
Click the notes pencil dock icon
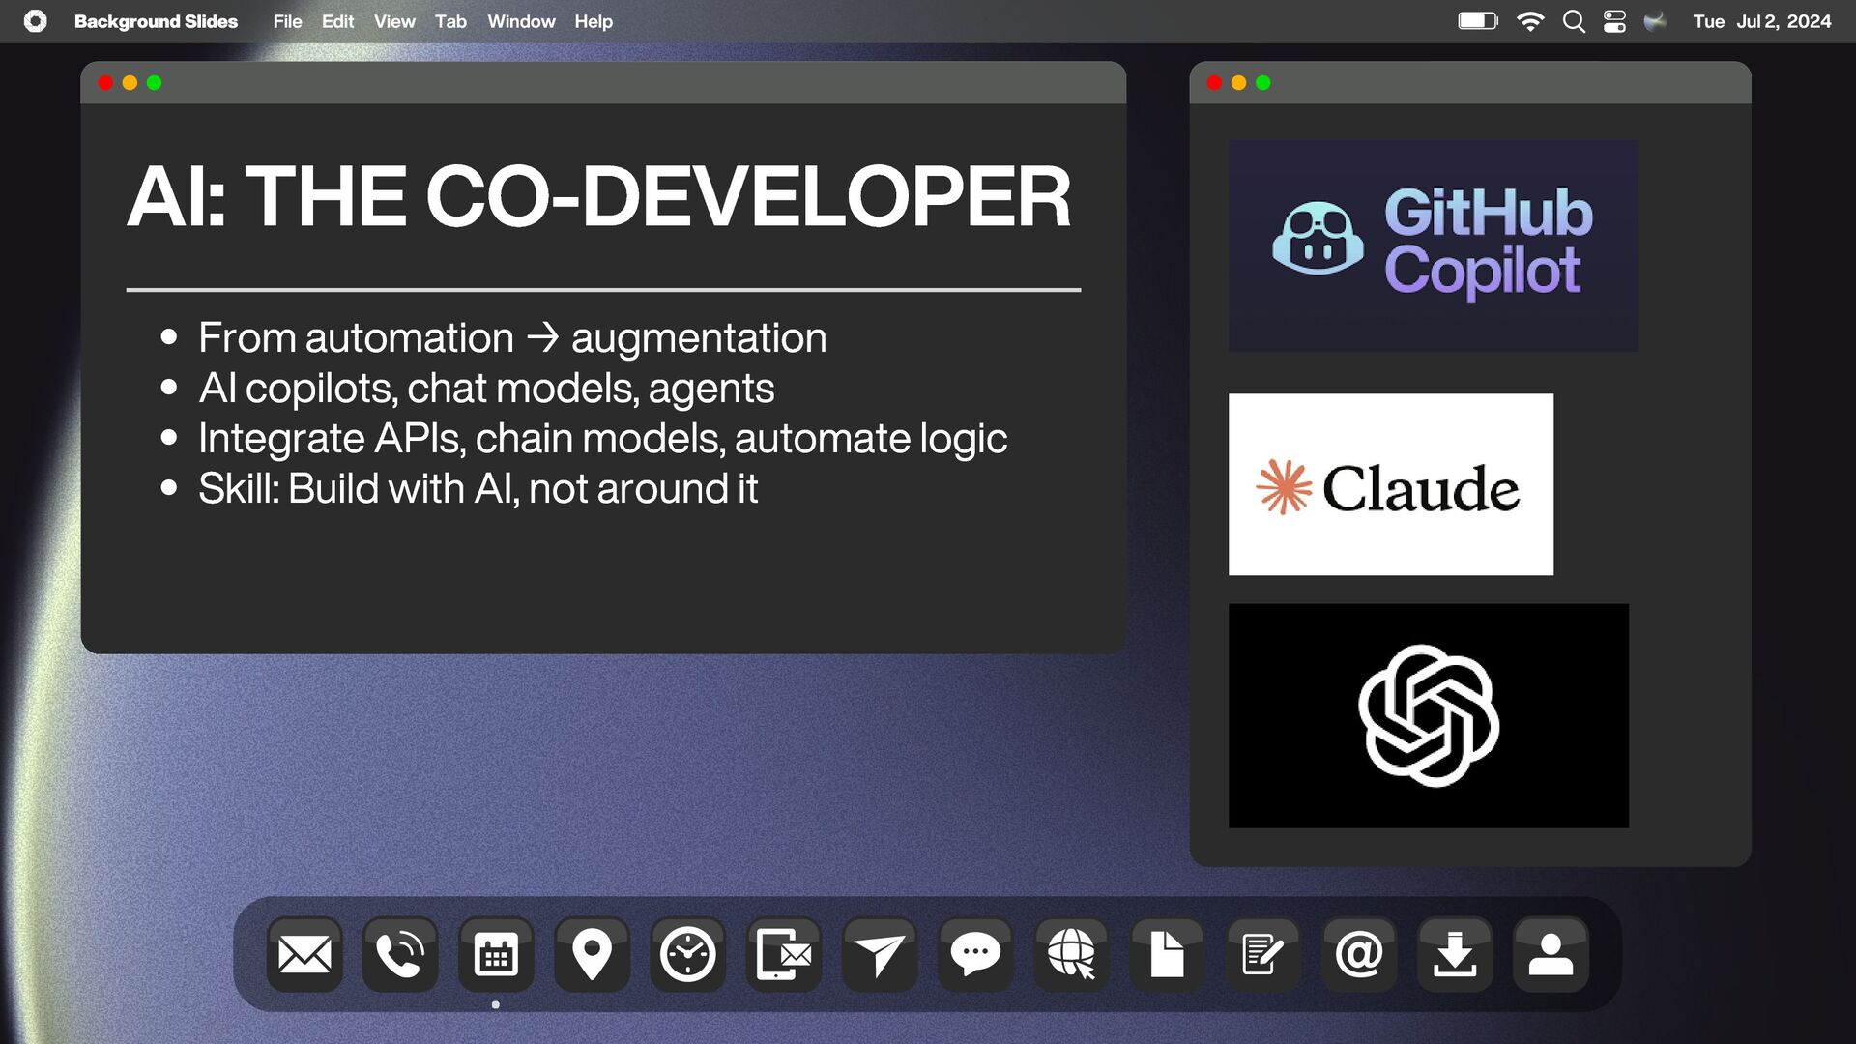coord(1262,955)
